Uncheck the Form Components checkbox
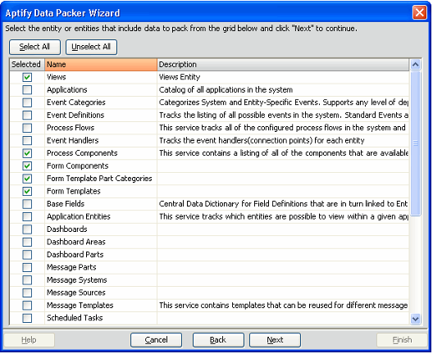The height and width of the screenshot is (363, 433). [27, 166]
